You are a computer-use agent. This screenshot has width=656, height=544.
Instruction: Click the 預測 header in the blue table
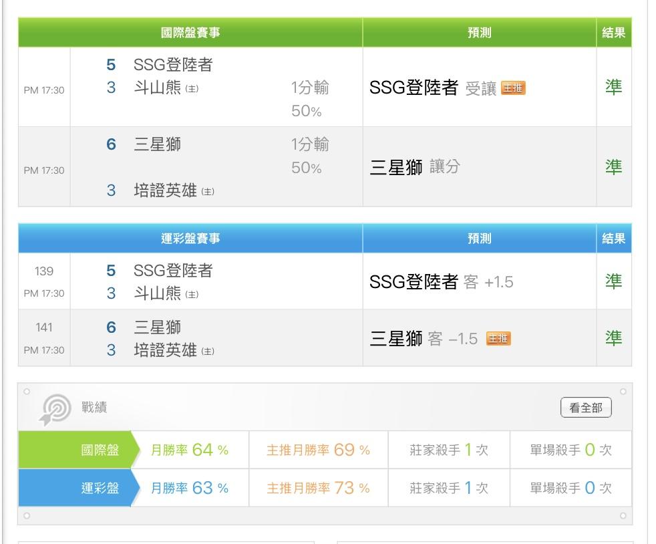point(480,239)
